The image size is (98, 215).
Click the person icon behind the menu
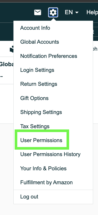(x=12, y=49)
